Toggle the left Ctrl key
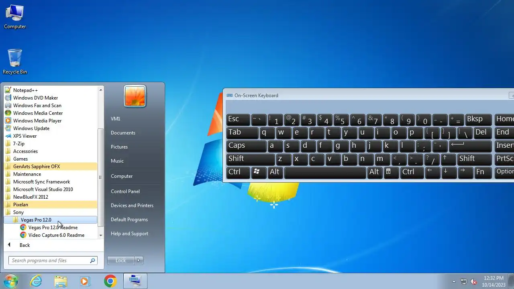514x289 pixels. tap(239, 172)
